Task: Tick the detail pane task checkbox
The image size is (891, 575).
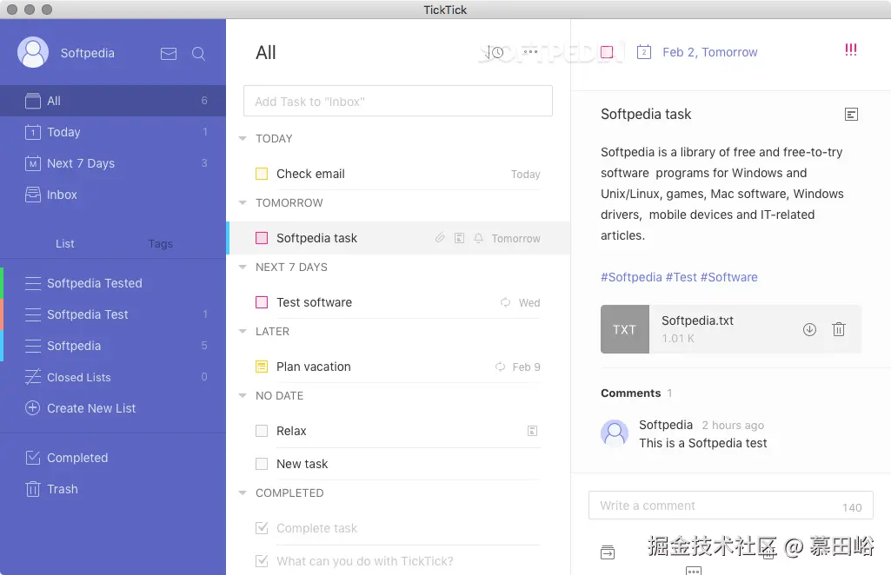Action: click(607, 52)
